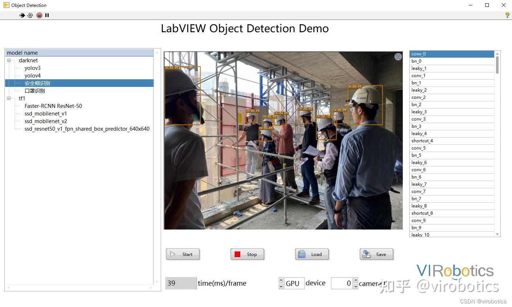Click the layer list scrollbar down arrow
512x307 pixels.
pyautogui.click(x=497, y=235)
